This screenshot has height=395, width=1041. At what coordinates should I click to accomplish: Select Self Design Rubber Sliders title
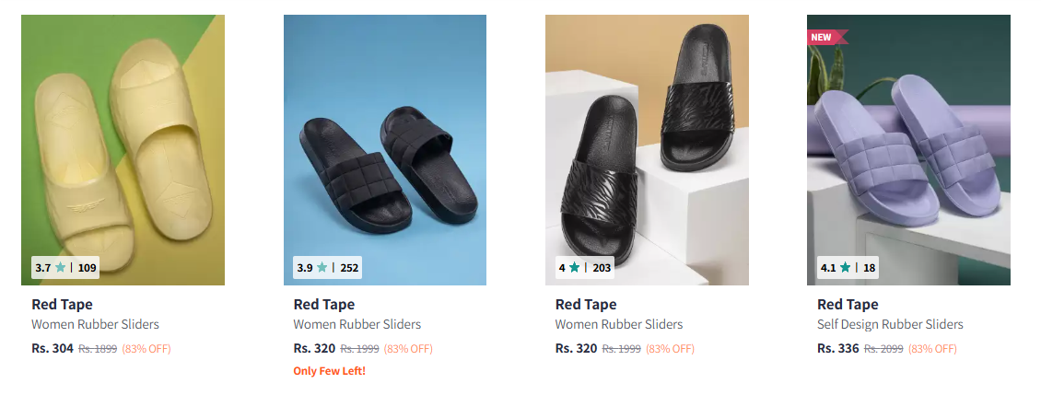click(890, 324)
